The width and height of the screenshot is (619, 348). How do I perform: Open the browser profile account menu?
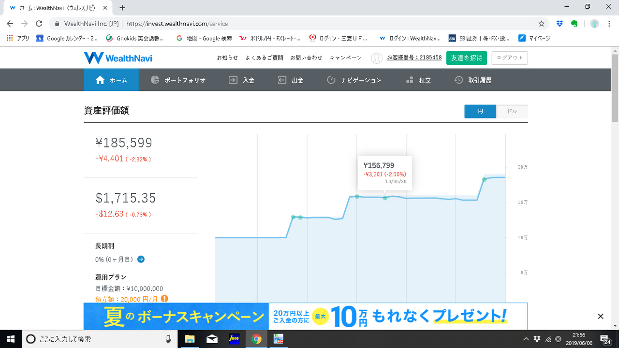pos(594,23)
